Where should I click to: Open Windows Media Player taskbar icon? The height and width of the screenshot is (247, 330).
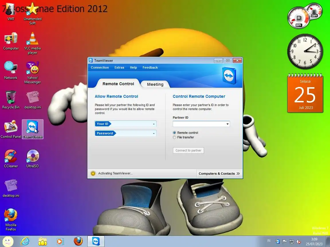[60, 241]
